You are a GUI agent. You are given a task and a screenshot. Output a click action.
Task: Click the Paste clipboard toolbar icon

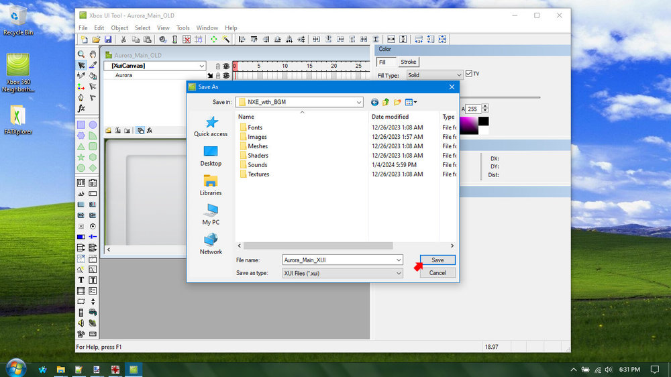[x=147, y=40]
